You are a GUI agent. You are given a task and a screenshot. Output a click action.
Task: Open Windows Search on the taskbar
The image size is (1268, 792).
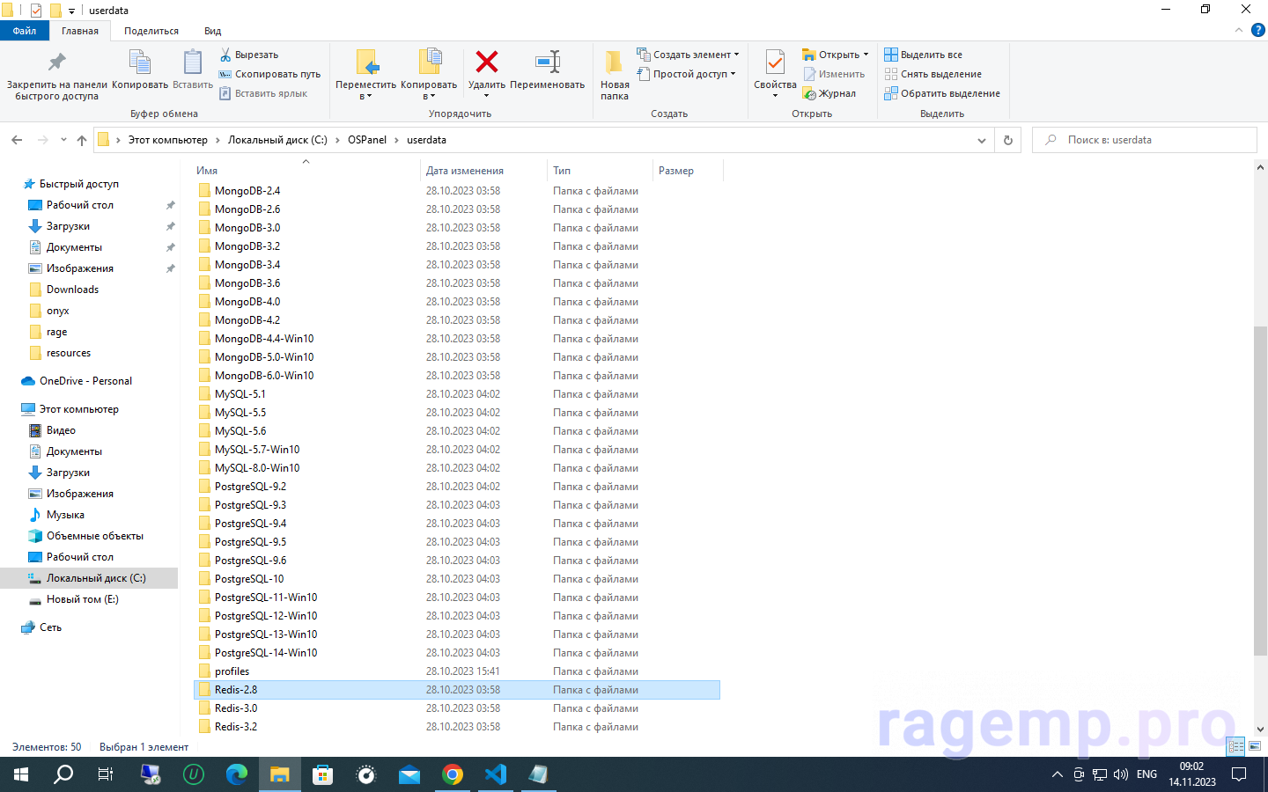tap(63, 774)
